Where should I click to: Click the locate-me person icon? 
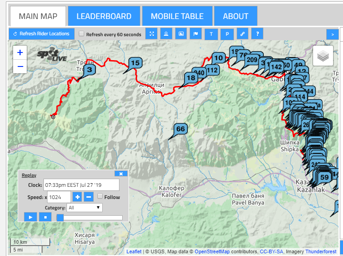click(x=166, y=33)
